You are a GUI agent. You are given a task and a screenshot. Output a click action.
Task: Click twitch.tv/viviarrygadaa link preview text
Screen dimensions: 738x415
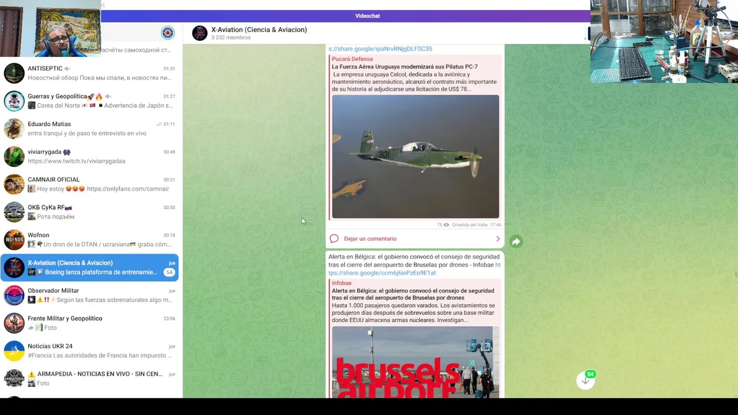76,161
